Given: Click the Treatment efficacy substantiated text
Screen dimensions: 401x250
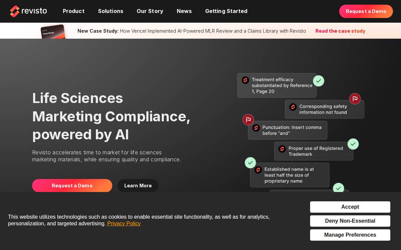Looking at the screenshot, I should tap(282, 85).
